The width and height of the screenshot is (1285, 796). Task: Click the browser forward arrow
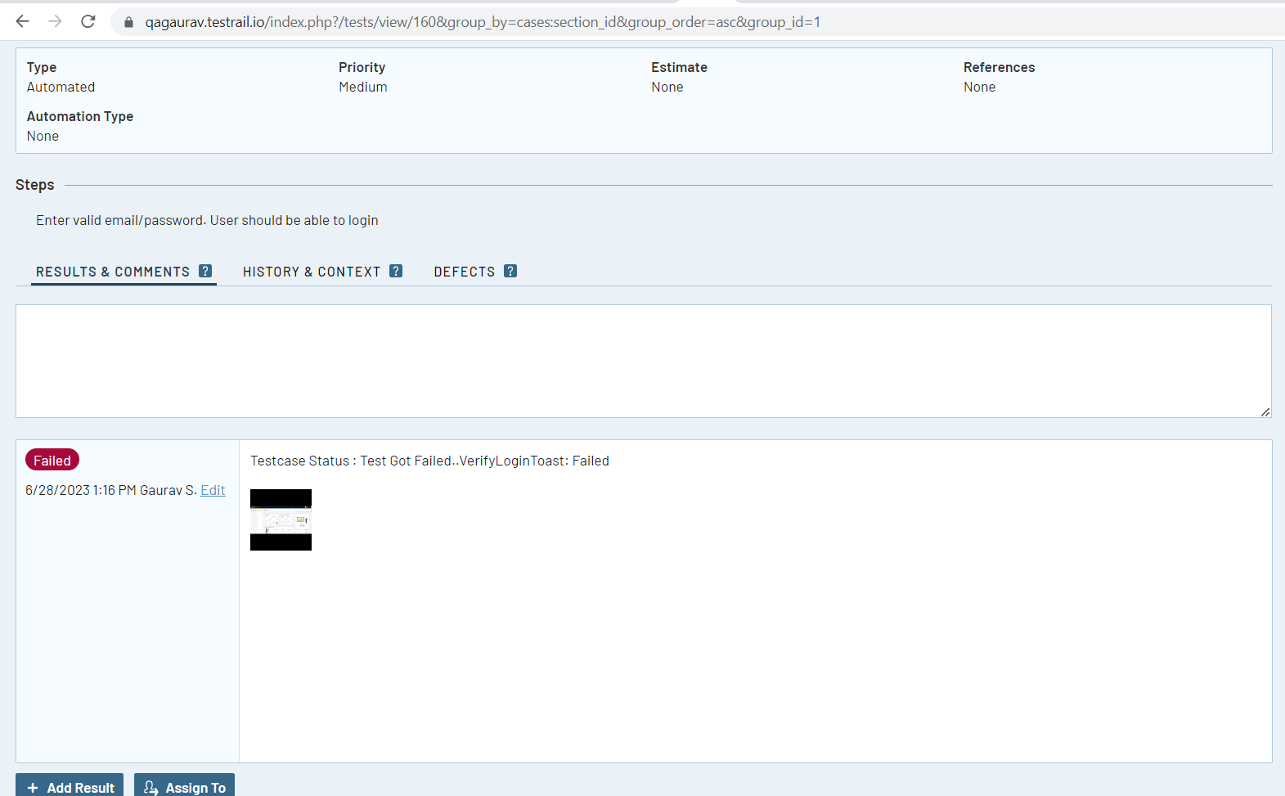coord(56,21)
